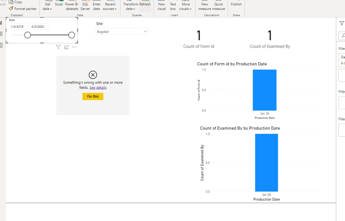Screen dimensions: 345x221
Task: Expand the Recent sources dropdown
Action: (110, 6)
